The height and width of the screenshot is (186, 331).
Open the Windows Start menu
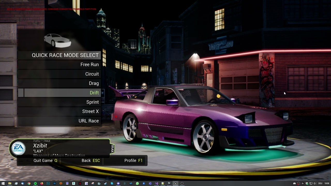[x=3, y=183]
